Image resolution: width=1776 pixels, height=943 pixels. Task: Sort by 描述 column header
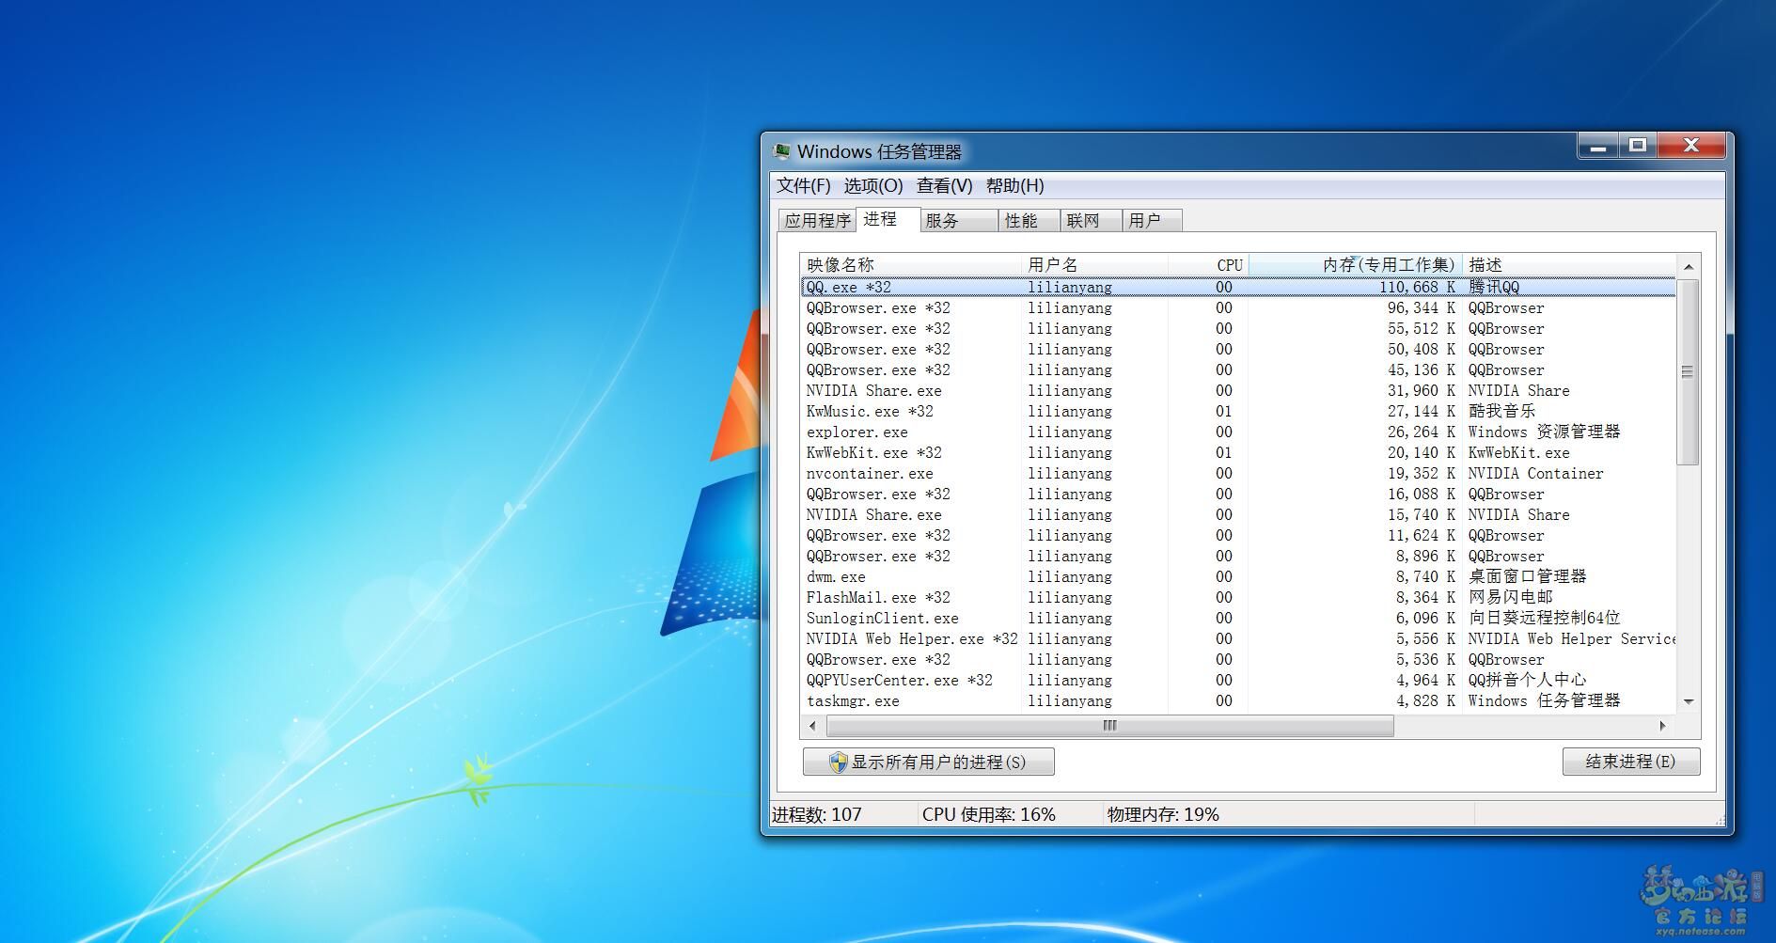pyautogui.click(x=1569, y=265)
